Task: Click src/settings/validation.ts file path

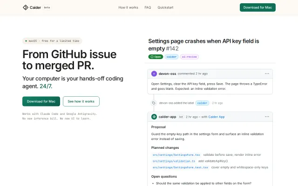Action: [174, 161]
